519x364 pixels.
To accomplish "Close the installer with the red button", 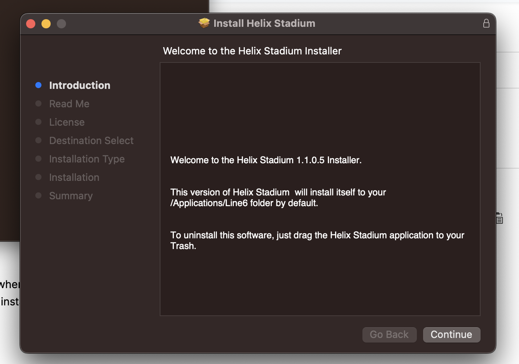I will (31, 24).
